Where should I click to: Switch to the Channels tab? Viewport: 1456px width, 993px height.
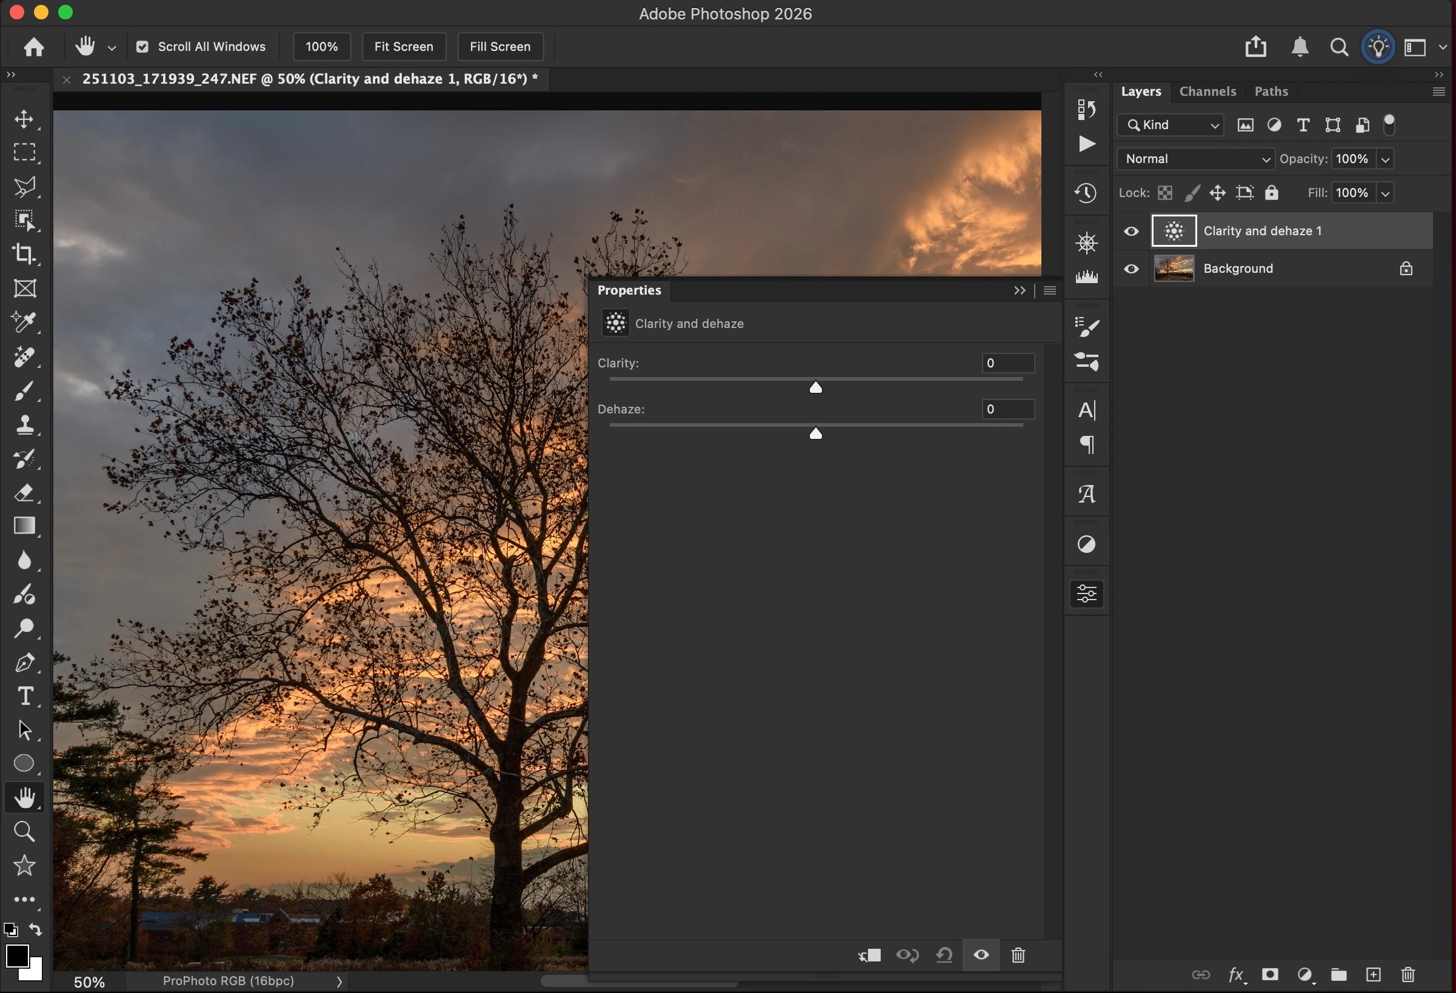pos(1207,92)
